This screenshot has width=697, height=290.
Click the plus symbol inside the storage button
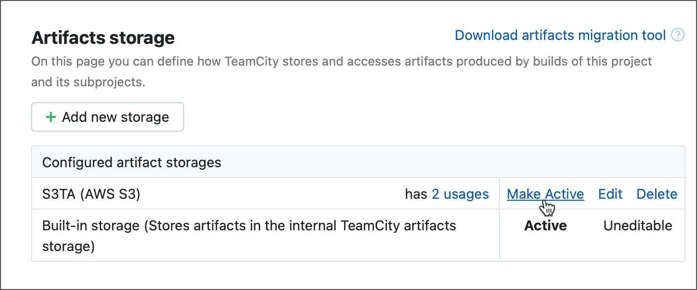[50, 117]
